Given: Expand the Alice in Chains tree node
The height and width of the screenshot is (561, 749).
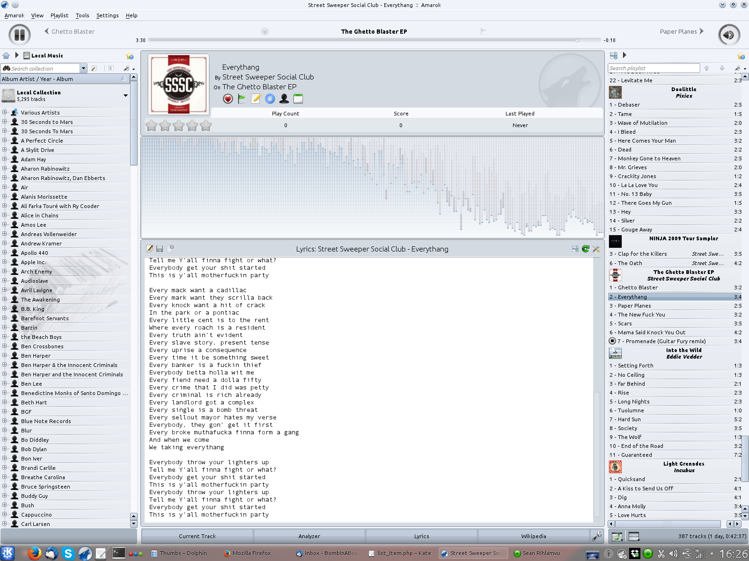Looking at the screenshot, I should click(5, 215).
